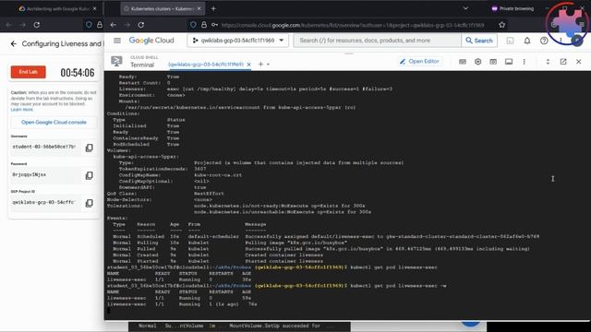Open the console header three-dot menu

point(561,41)
